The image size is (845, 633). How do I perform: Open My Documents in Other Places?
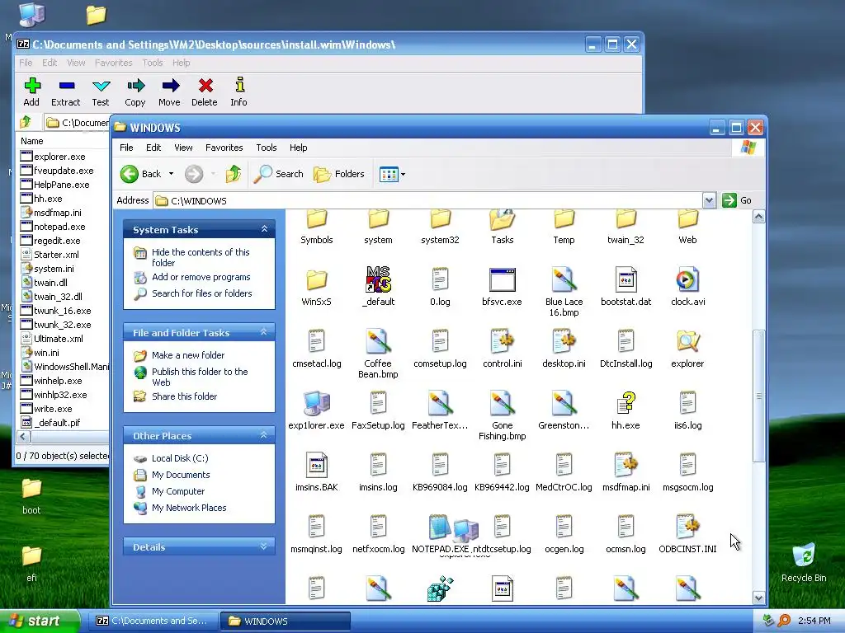coord(181,475)
